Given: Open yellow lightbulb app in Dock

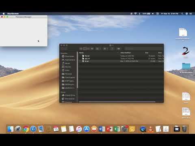Looking at the screenshot, I should pyautogui.click(x=132, y=129).
